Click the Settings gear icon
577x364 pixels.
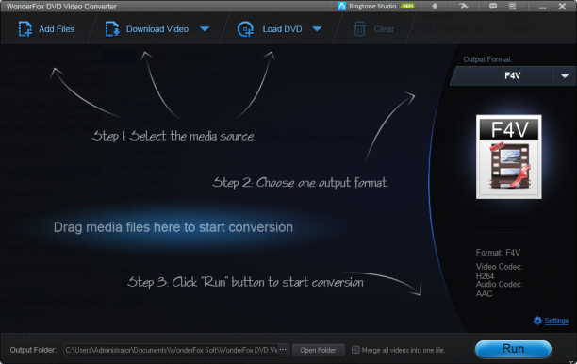point(537,321)
